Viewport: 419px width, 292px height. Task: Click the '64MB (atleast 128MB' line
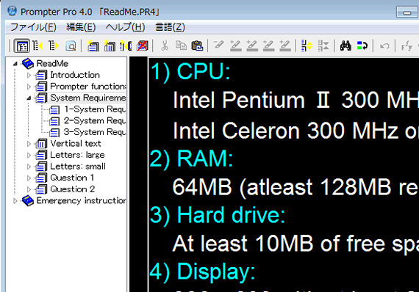(296, 187)
